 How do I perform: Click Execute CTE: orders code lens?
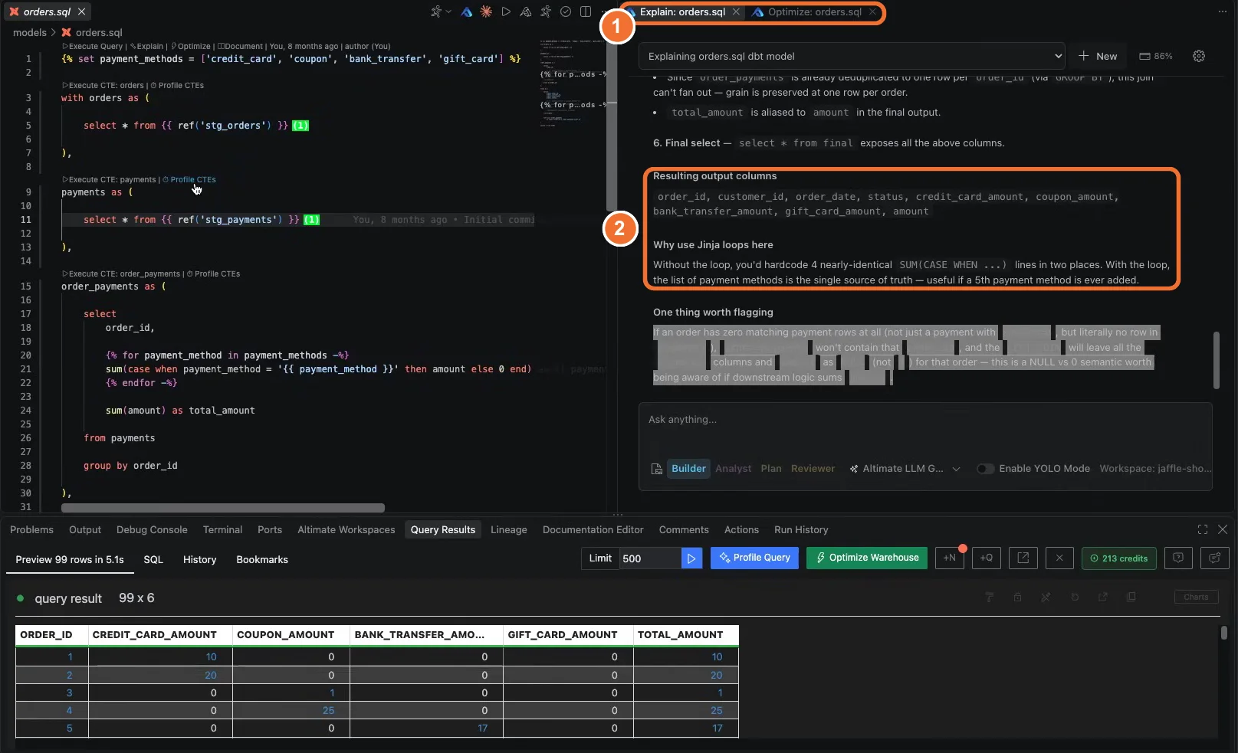(x=103, y=85)
